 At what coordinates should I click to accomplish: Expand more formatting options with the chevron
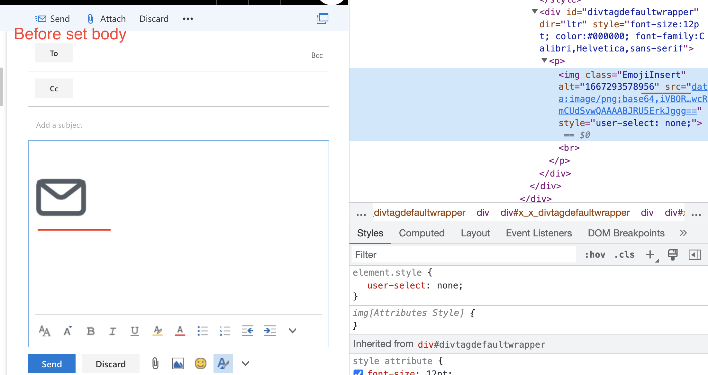point(292,331)
